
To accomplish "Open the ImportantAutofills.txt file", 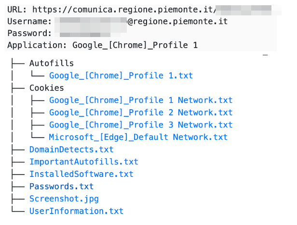I will tap(83, 162).
